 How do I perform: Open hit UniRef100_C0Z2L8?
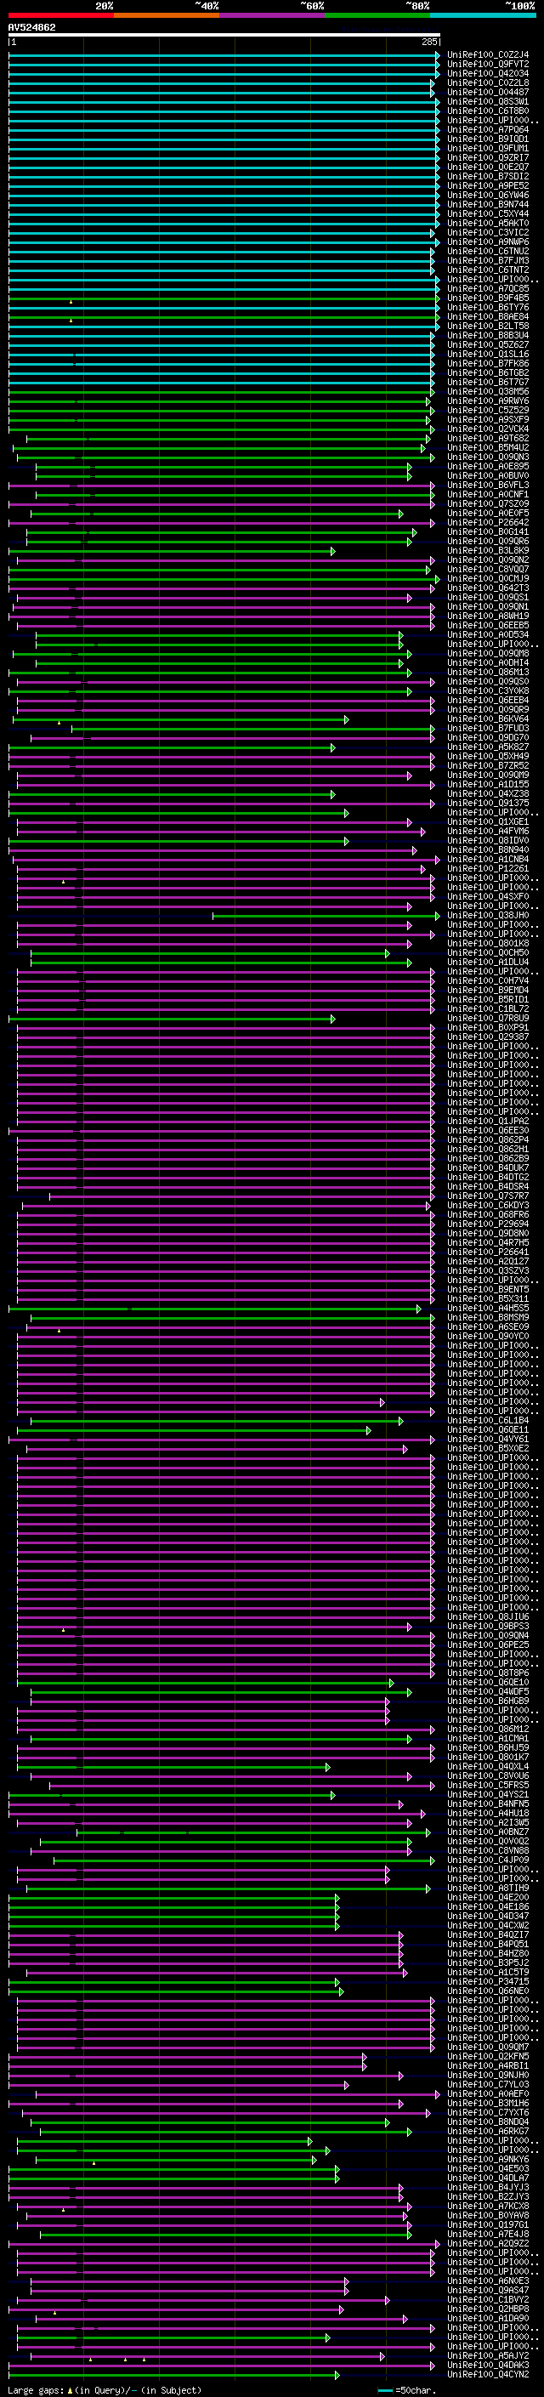click(488, 82)
